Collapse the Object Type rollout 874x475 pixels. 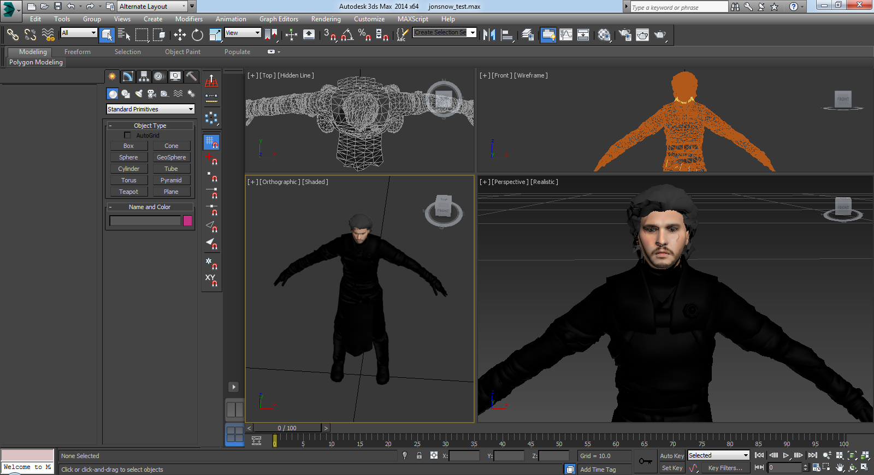pos(150,126)
